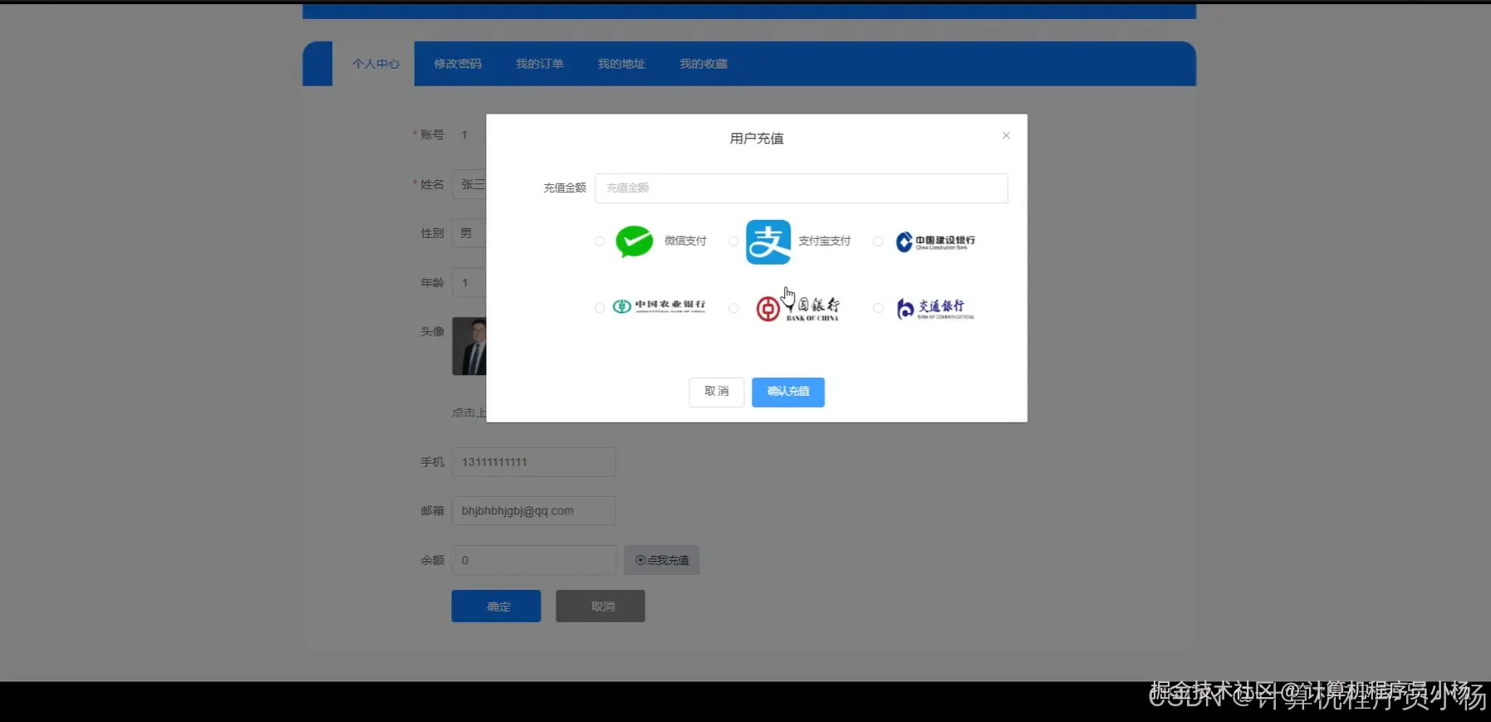
Task: Select Agricultural Bank of China radio button
Action: pos(600,308)
